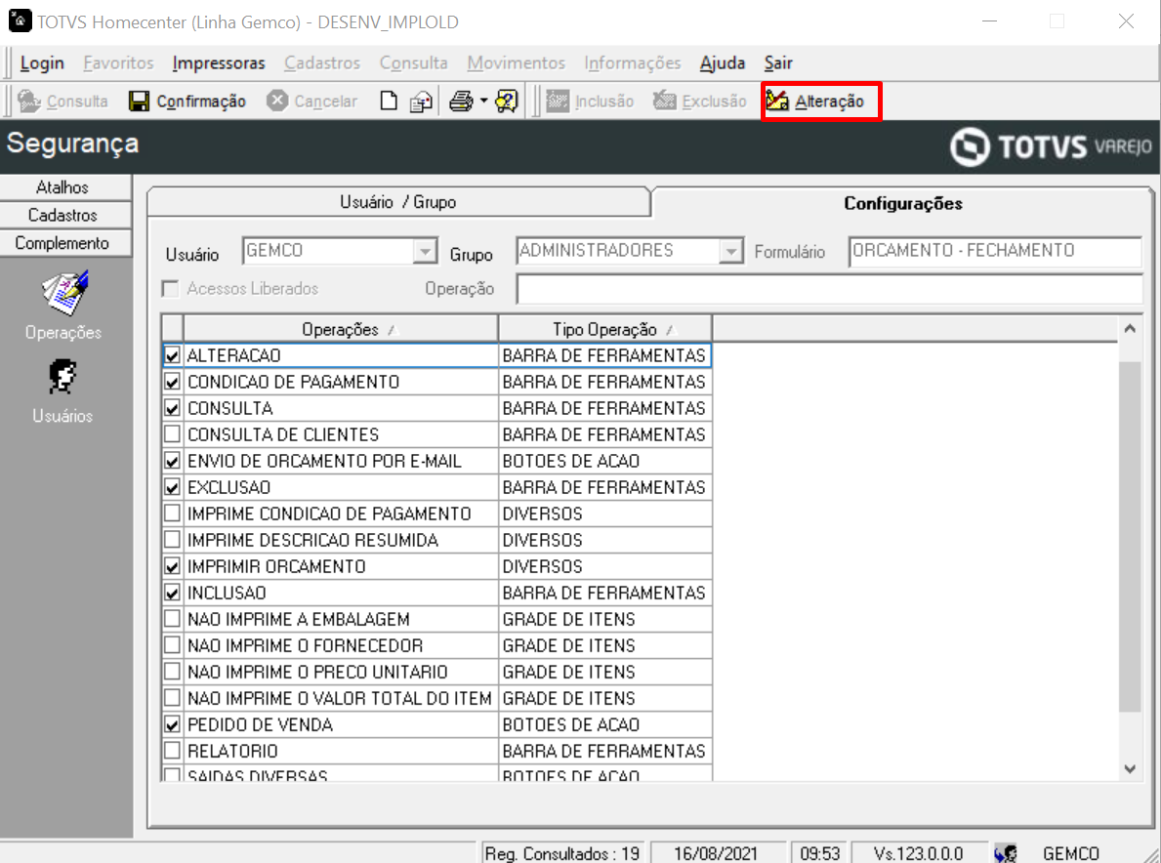Viewport: 1161px width, 863px height.
Task: Click the Consulta toolbar icon
Action: [29, 101]
